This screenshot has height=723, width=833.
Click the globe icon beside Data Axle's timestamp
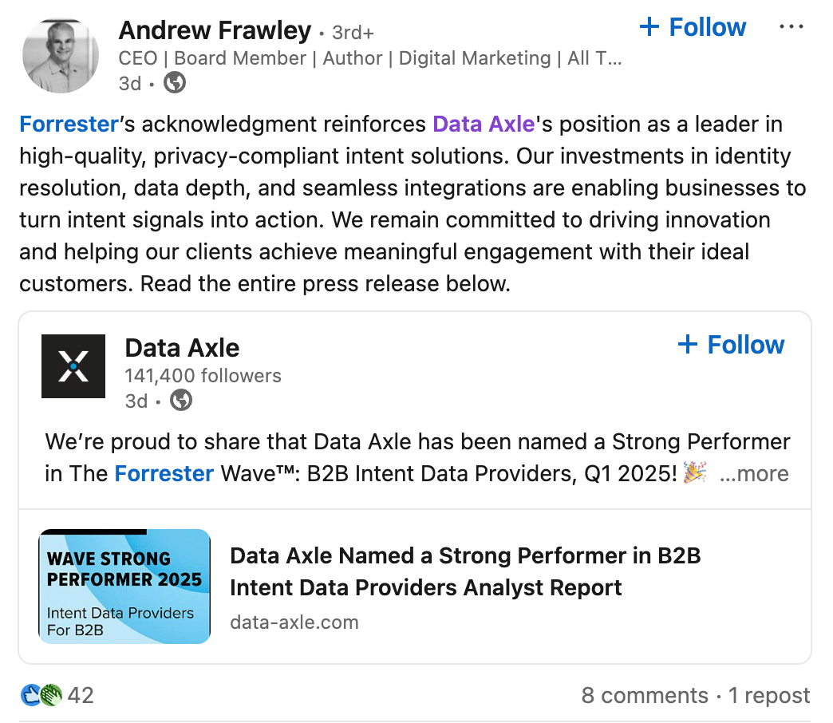[x=180, y=401]
